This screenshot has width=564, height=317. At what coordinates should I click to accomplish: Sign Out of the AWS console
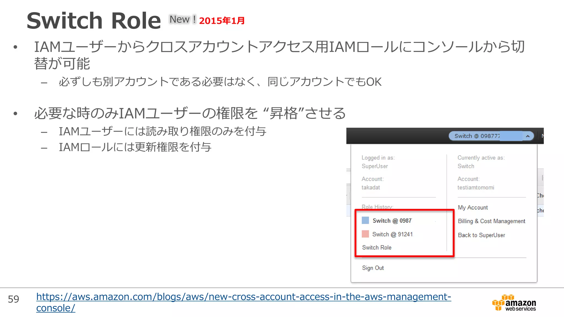coord(373,268)
